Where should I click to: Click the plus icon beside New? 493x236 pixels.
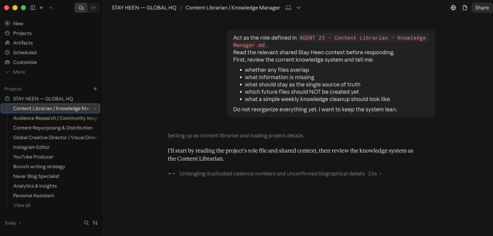click(x=7, y=23)
